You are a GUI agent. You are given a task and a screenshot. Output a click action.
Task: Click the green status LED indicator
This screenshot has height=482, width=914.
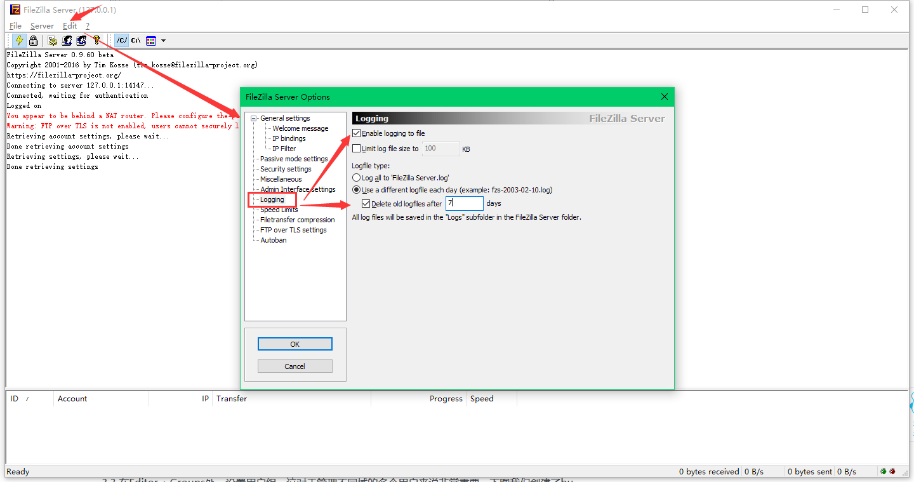[x=884, y=472]
